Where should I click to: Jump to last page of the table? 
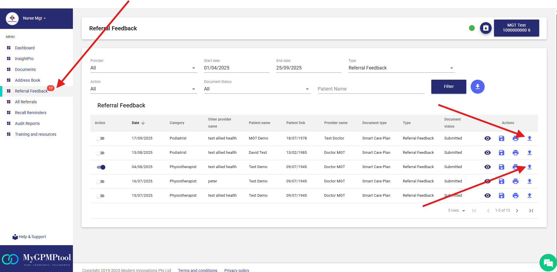(531, 211)
